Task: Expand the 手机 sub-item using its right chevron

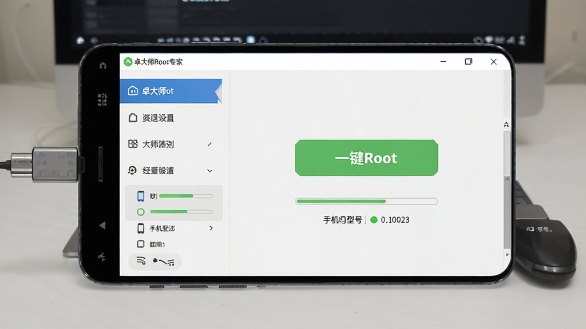Action: tap(211, 228)
